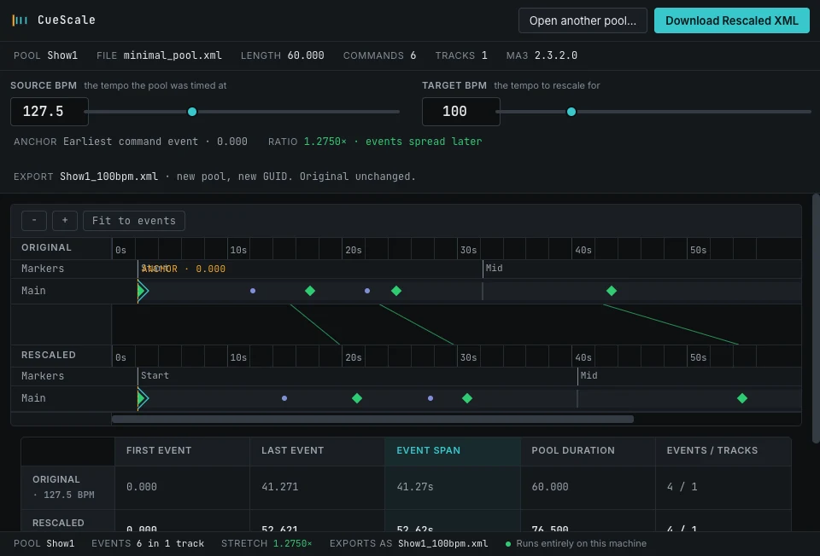Click pool length value 60.000

306,55
